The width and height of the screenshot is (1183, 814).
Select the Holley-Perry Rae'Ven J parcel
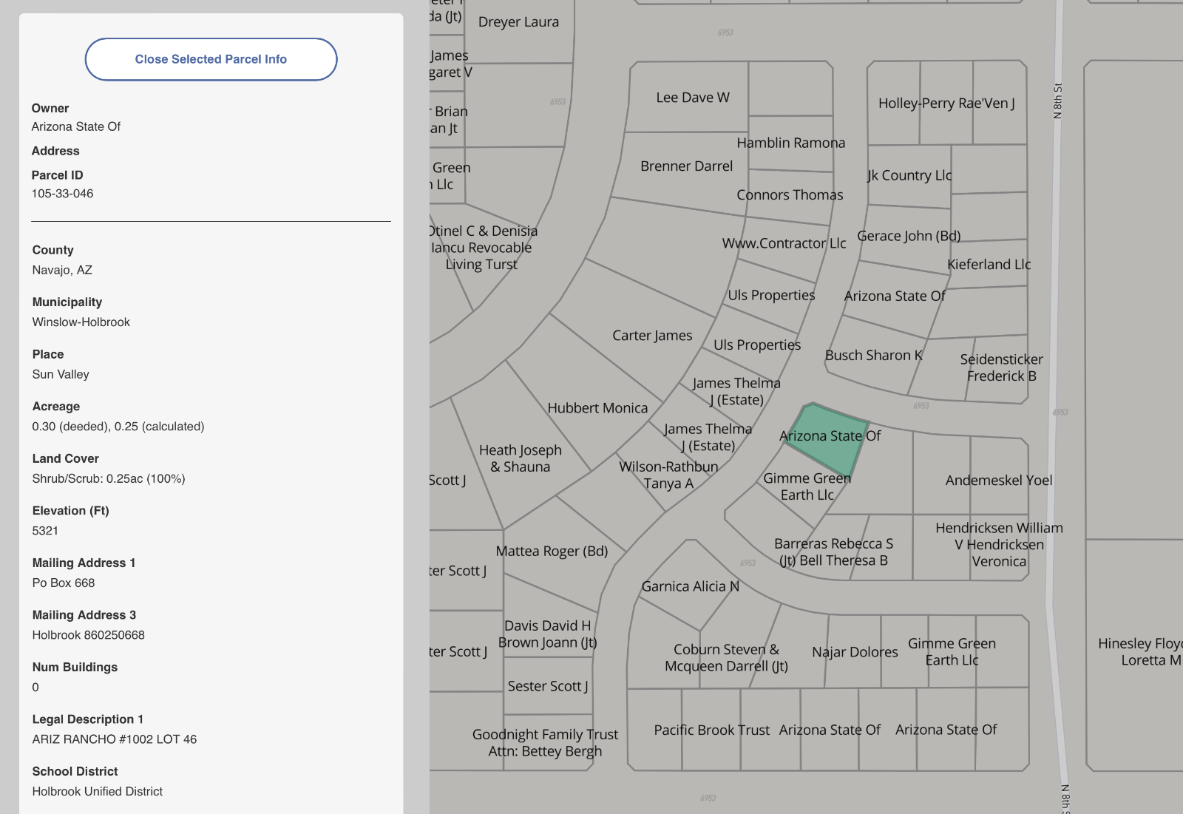946,104
